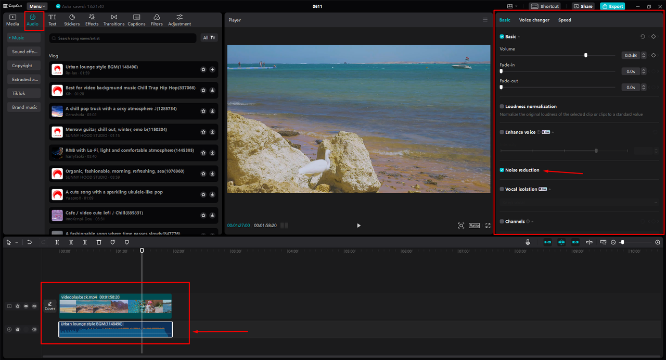This screenshot has width=666, height=360.
Task: Toggle the Basic checkbox
Action: (502, 37)
